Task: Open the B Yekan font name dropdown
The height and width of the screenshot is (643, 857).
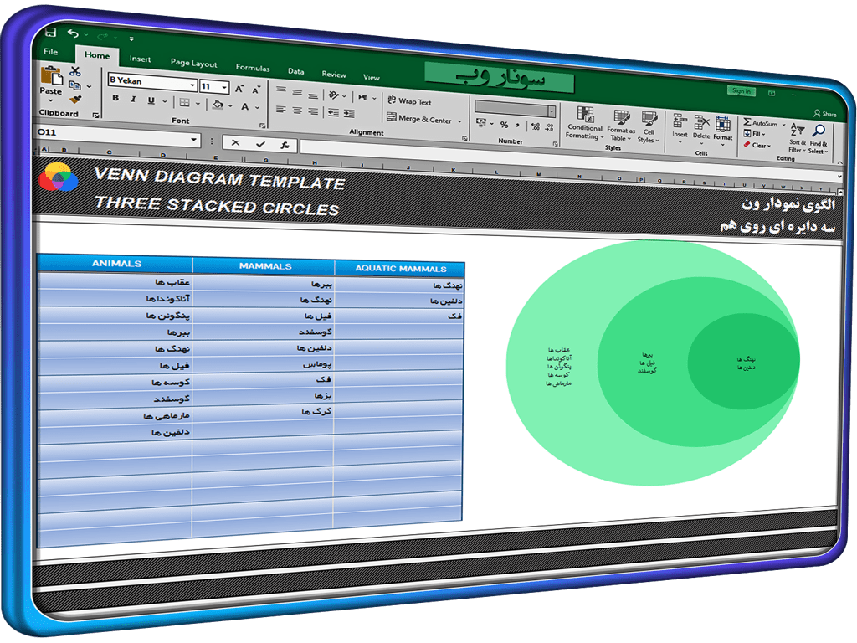Action: 192,85
